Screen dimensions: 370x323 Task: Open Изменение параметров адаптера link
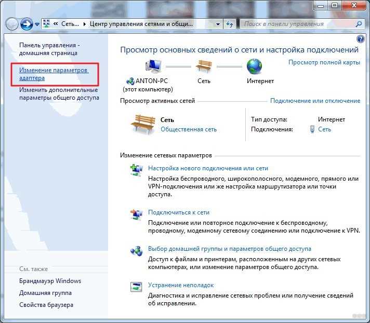point(54,74)
